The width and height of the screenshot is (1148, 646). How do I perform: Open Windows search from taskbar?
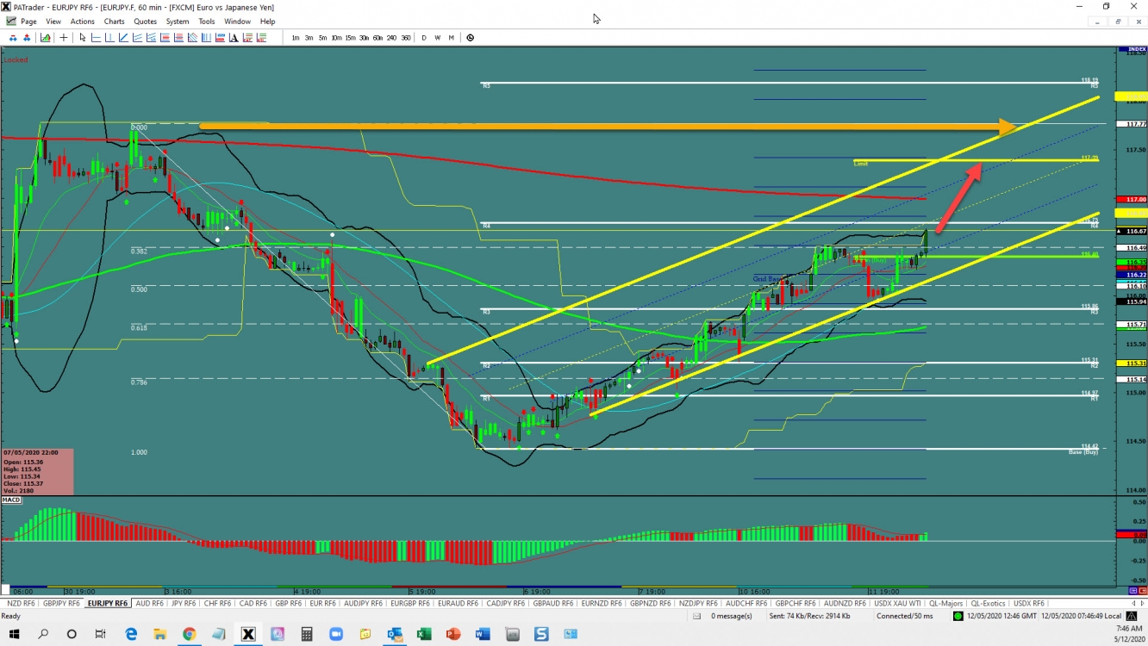coord(43,634)
